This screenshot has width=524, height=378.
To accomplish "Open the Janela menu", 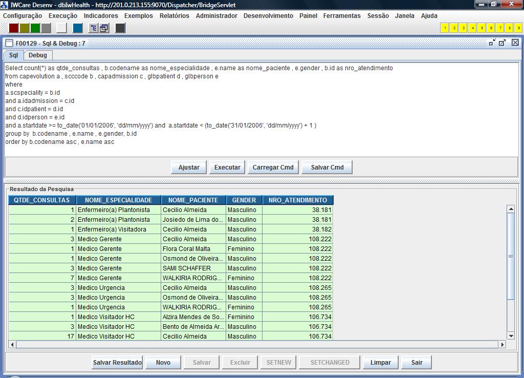I will pyautogui.click(x=405, y=16).
